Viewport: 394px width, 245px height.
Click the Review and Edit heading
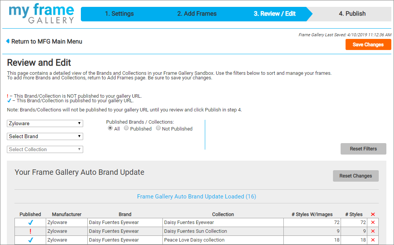tap(39, 62)
